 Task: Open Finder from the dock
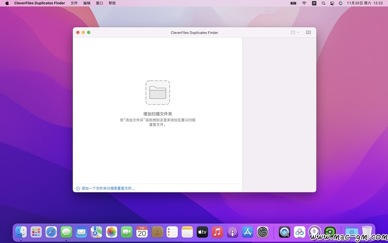21,232
